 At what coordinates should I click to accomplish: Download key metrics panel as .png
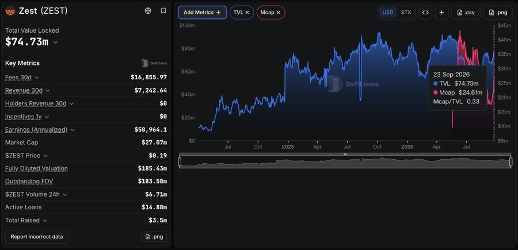click(x=154, y=237)
